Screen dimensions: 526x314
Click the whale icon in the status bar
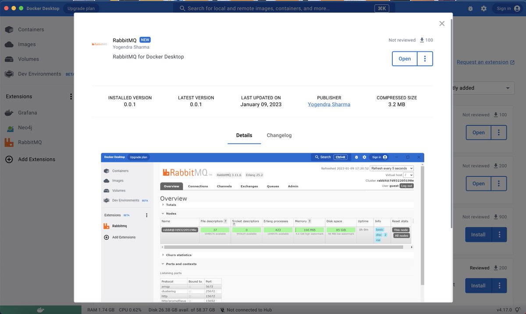tap(40, 310)
